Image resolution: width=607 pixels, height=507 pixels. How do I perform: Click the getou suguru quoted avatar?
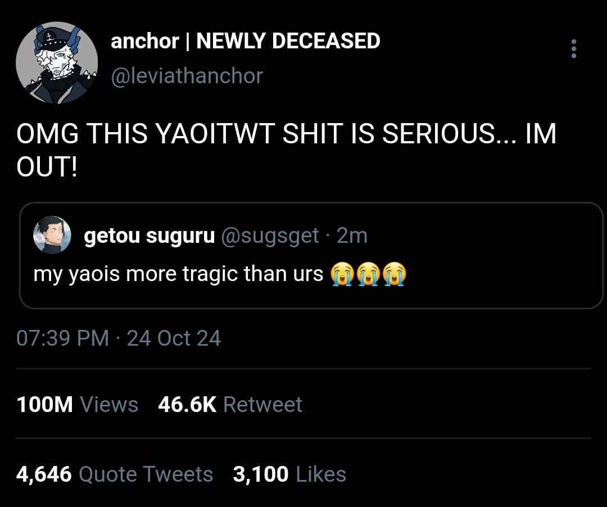click(x=52, y=236)
